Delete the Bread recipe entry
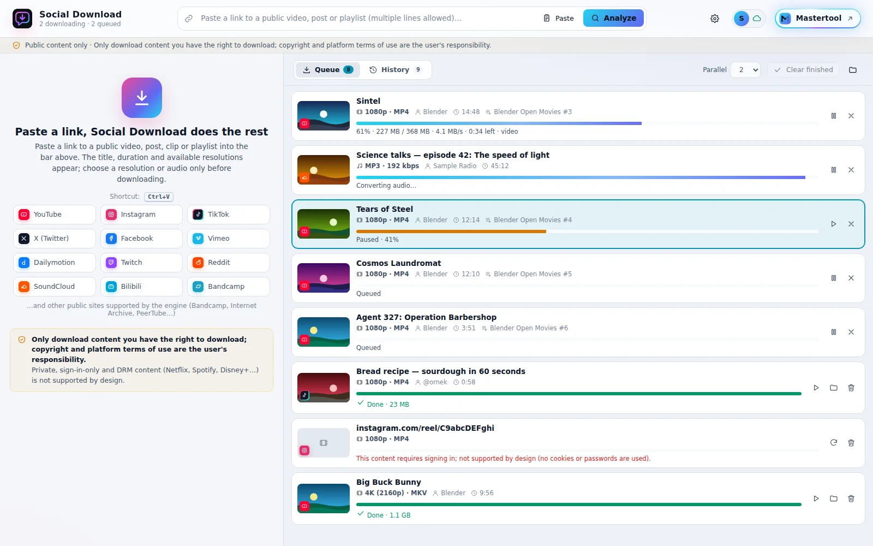 851,388
